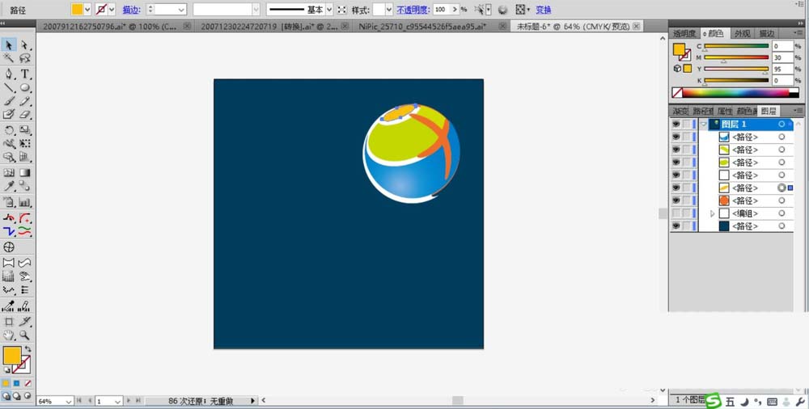This screenshot has height=409, width=809.
Task: Click the Y yellow color slider
Action: 736,69
